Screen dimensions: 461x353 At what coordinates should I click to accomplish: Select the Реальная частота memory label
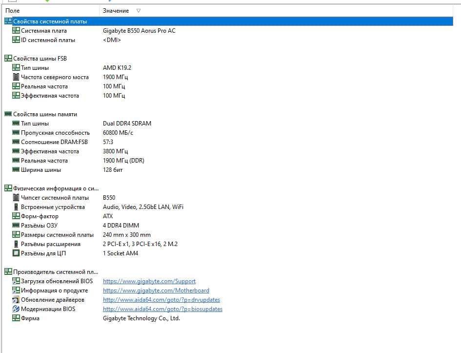click(44, 161)
